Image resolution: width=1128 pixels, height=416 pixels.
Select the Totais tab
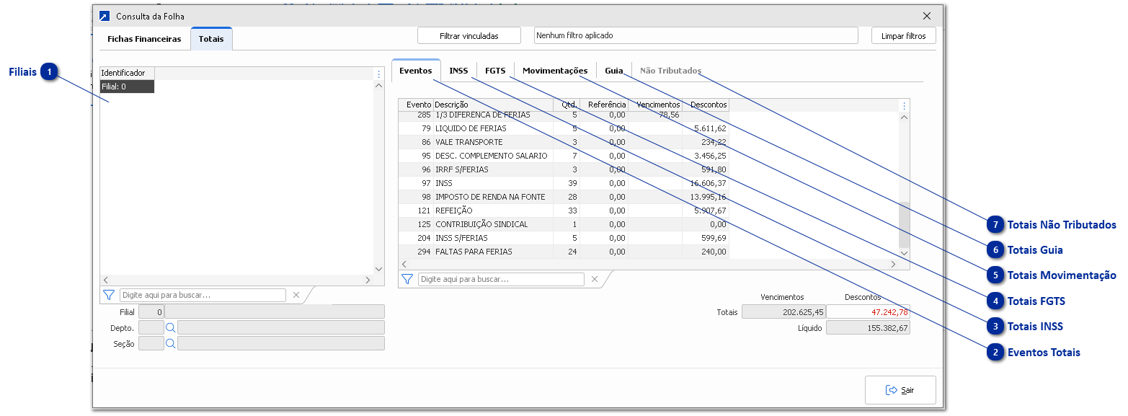[211, 39]
